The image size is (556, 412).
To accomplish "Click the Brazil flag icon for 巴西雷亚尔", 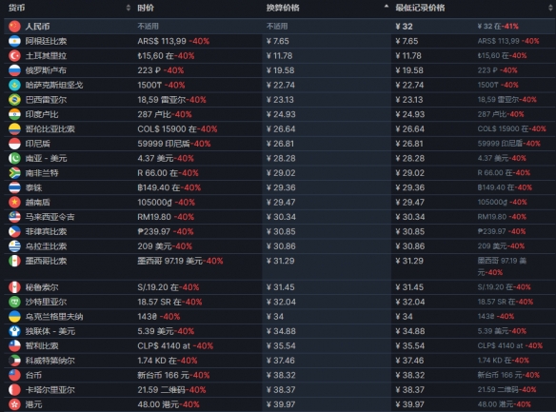I will [14, 100].
